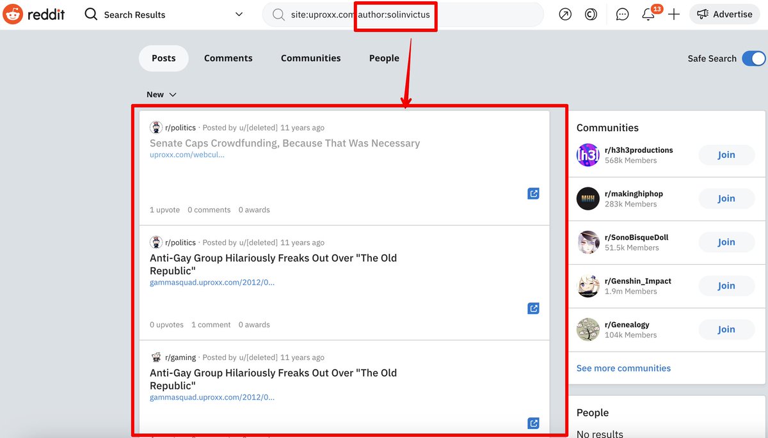Open r/Genealogy community avatar
This screenshot has height=438, width=768.
[588, 329]
